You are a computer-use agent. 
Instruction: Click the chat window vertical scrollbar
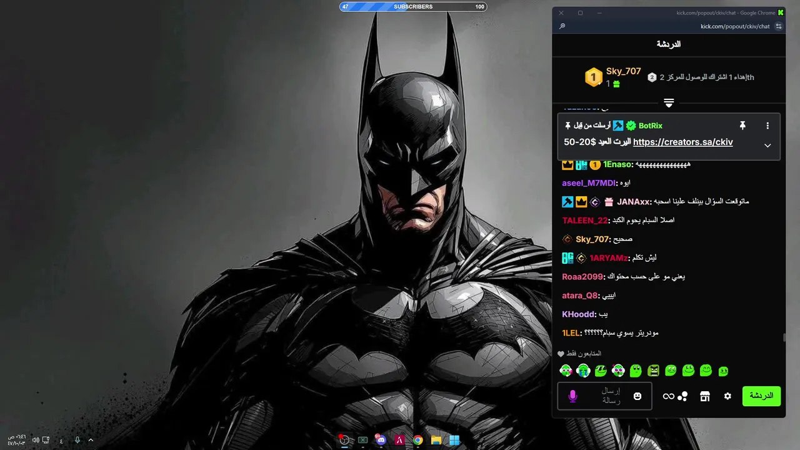tap(784, 337)
